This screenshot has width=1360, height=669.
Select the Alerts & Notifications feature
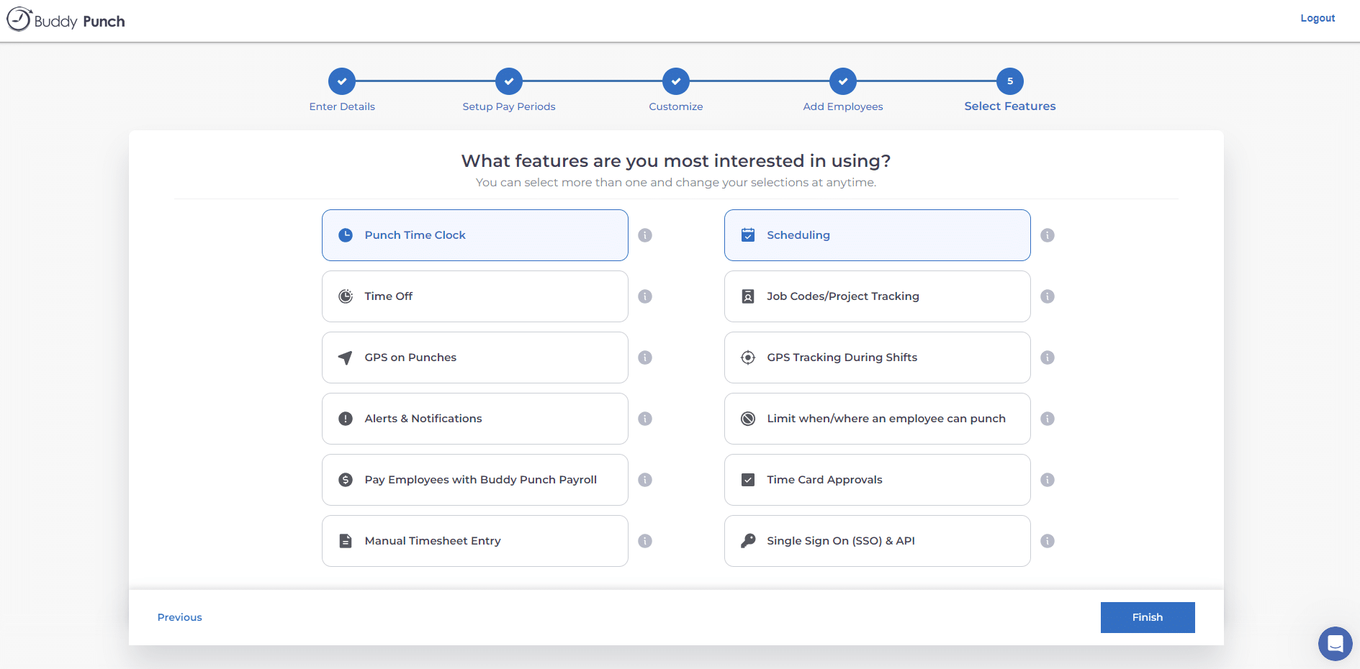475,419
